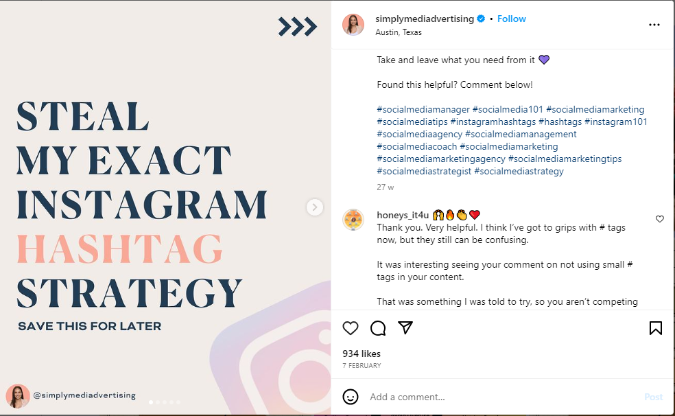Open the #socialmediamanager hashtag
This screenshot has width=675, height=416.
(423, 109)
